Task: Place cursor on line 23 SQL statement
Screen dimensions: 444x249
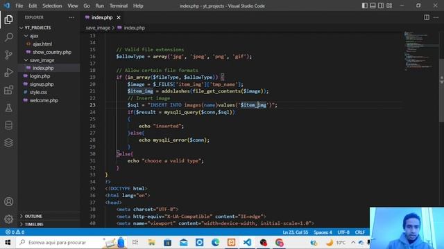Action: 202,105
